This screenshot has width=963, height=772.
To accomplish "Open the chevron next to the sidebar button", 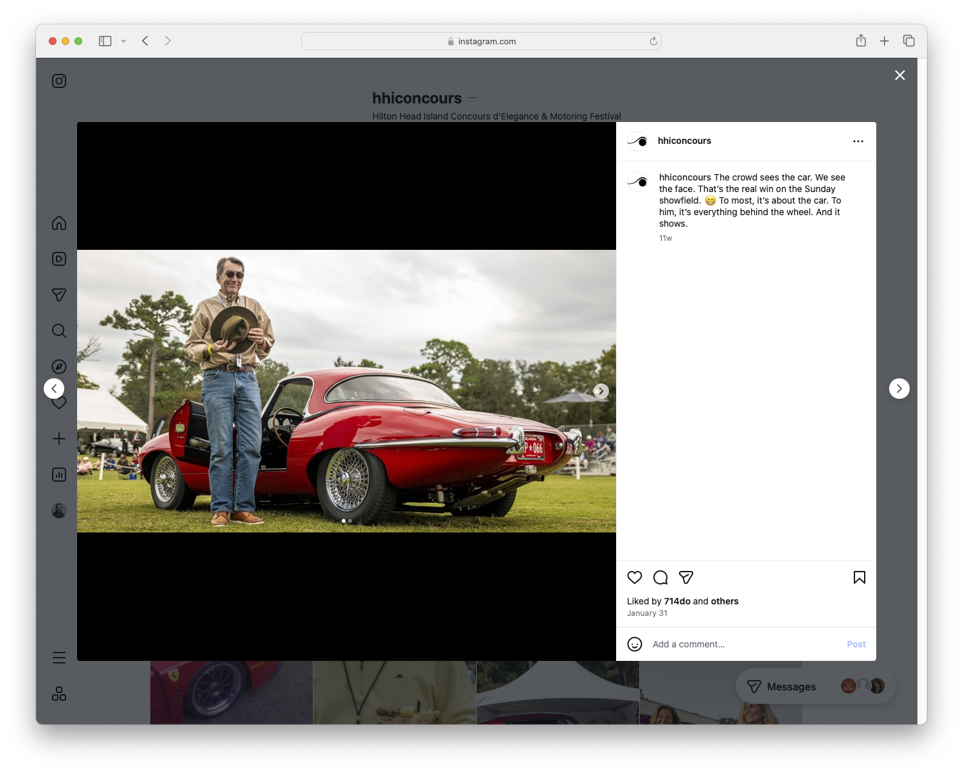I will [x=124, y=40].
